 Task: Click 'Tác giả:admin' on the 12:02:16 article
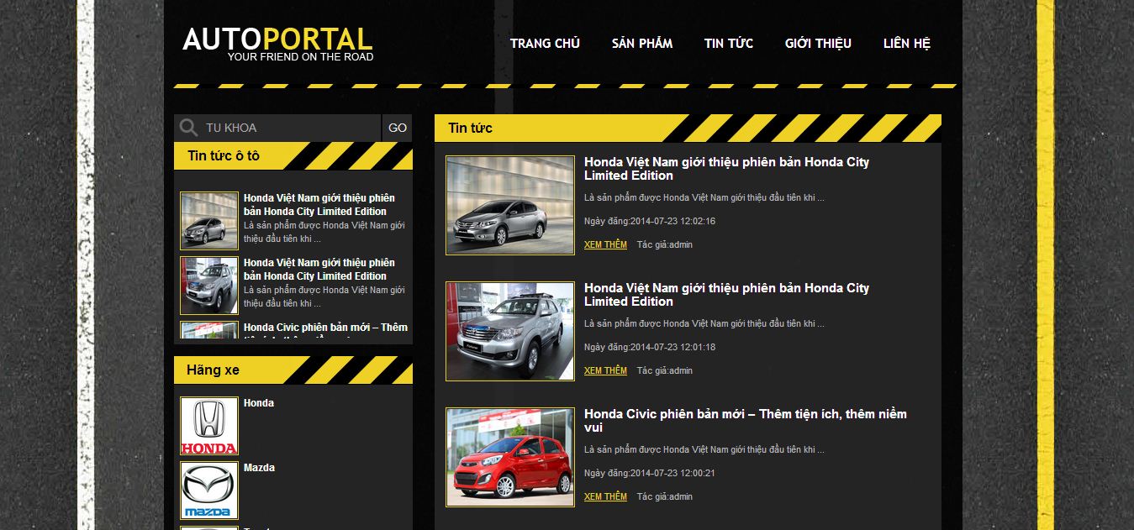click(x=665, y=245)
